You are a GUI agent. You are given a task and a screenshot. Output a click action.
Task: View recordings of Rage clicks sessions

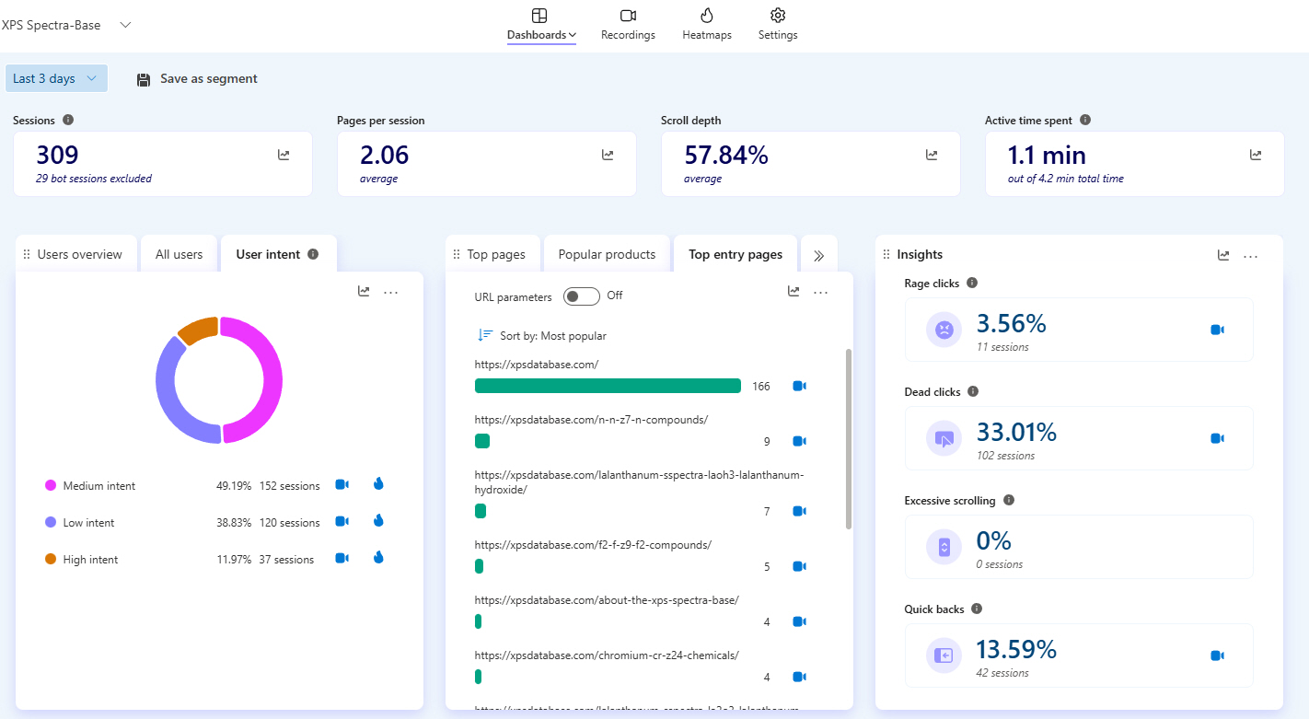tap(1217, 330)
